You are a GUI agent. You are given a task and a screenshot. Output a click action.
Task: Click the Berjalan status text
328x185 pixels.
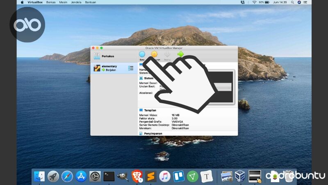pyautogui.click(x=111, y=70)
